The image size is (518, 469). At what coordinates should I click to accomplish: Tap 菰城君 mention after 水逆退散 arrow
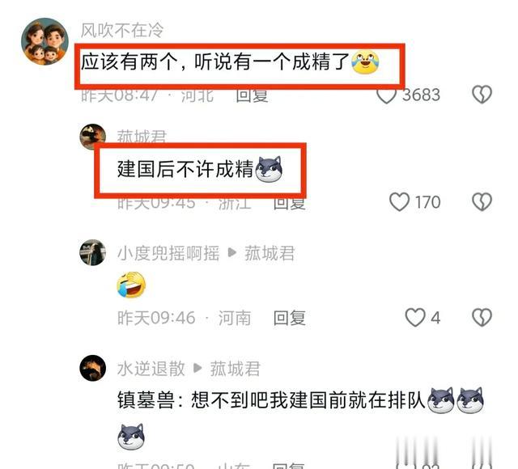click(x=236, y=369)
